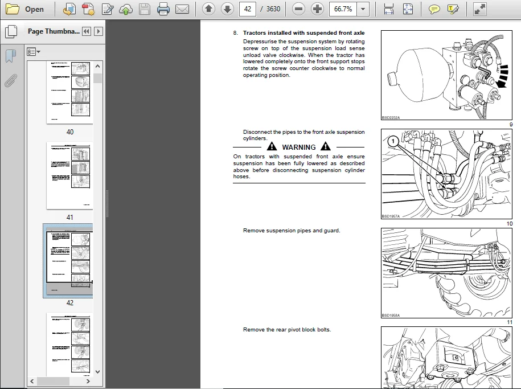
Task: Open the zoom level dropdown arrow
Action: (363, 9)
